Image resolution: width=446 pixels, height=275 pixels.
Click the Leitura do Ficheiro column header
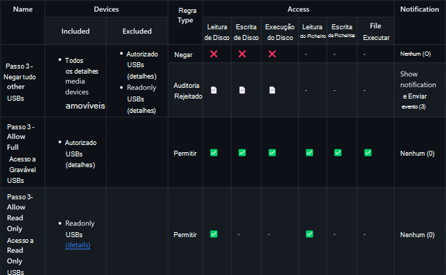coord(312,31)
